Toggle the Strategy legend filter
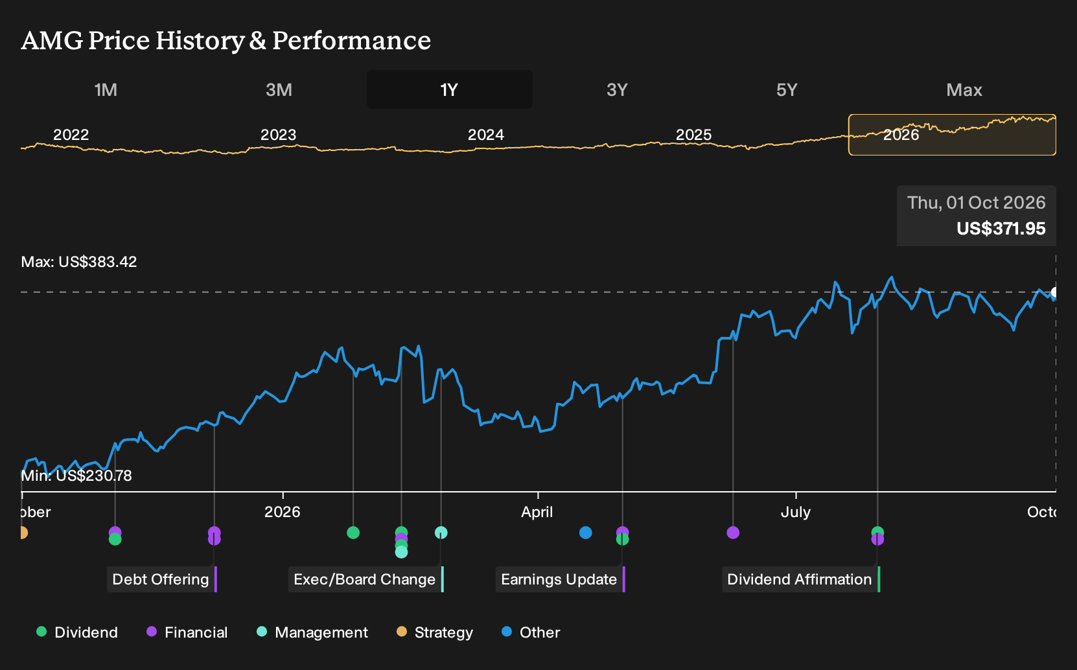1077x670 pixels. 435,632
